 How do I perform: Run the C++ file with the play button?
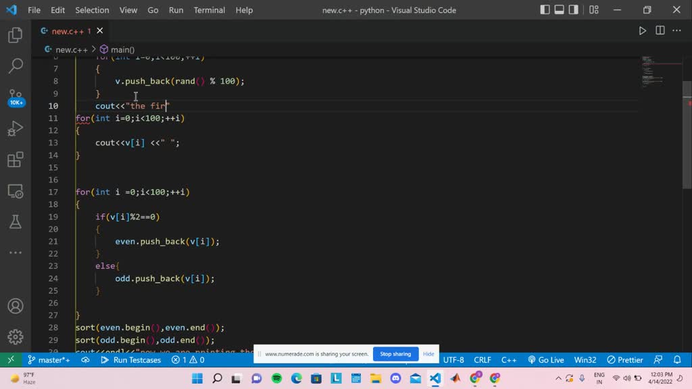click(642, 30)
